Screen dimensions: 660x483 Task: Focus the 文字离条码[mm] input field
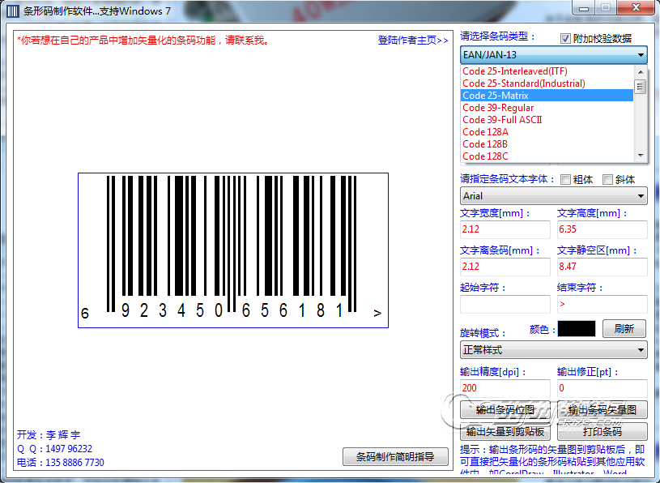tap(505, 266)
